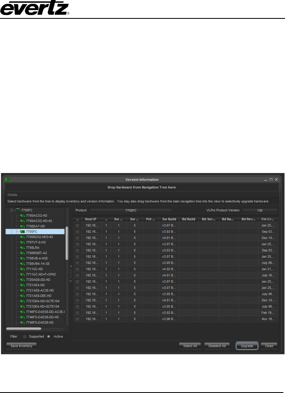Click the Details link label
This screenshot has width=285, height=393.
click(x=12, y=195)
